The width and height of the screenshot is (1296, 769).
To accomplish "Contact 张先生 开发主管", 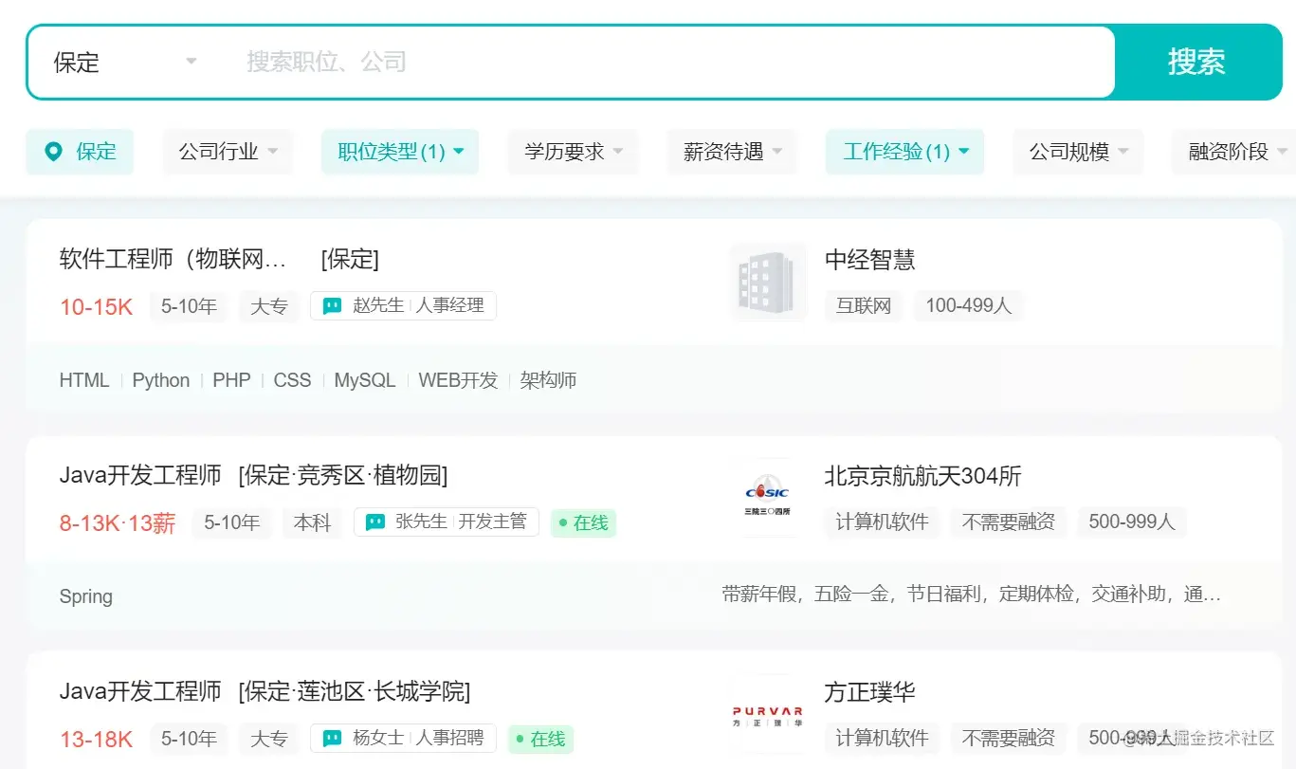I will (447, 522).
